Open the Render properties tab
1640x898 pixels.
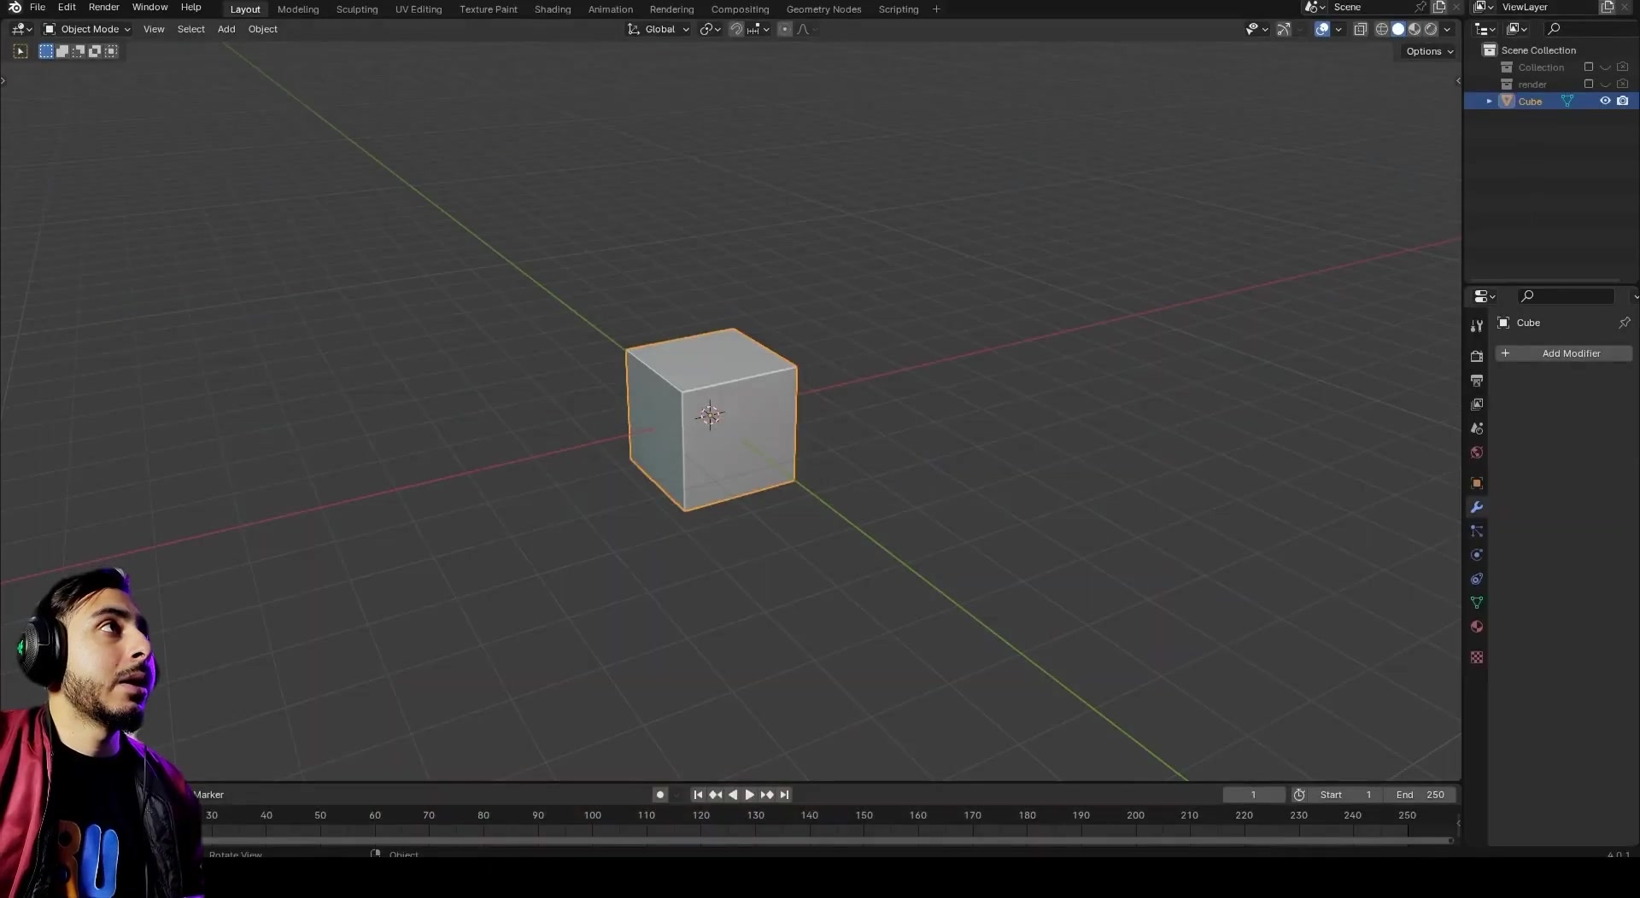pyautogui.click(x=1477, y=356)
